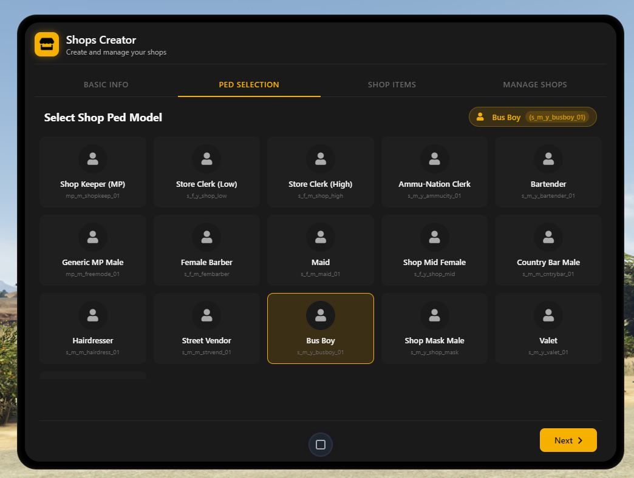This screenshot has height=478, width=634.
Task: Click the s_m_y_shop_mask model name
Action: coord(434,352)
